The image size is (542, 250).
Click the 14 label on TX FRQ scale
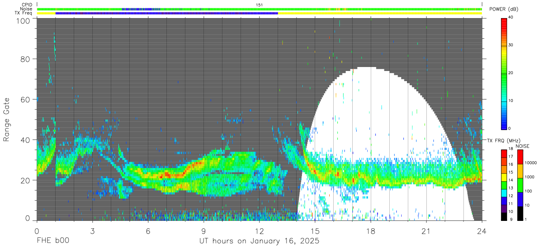[x=511, y=180]
